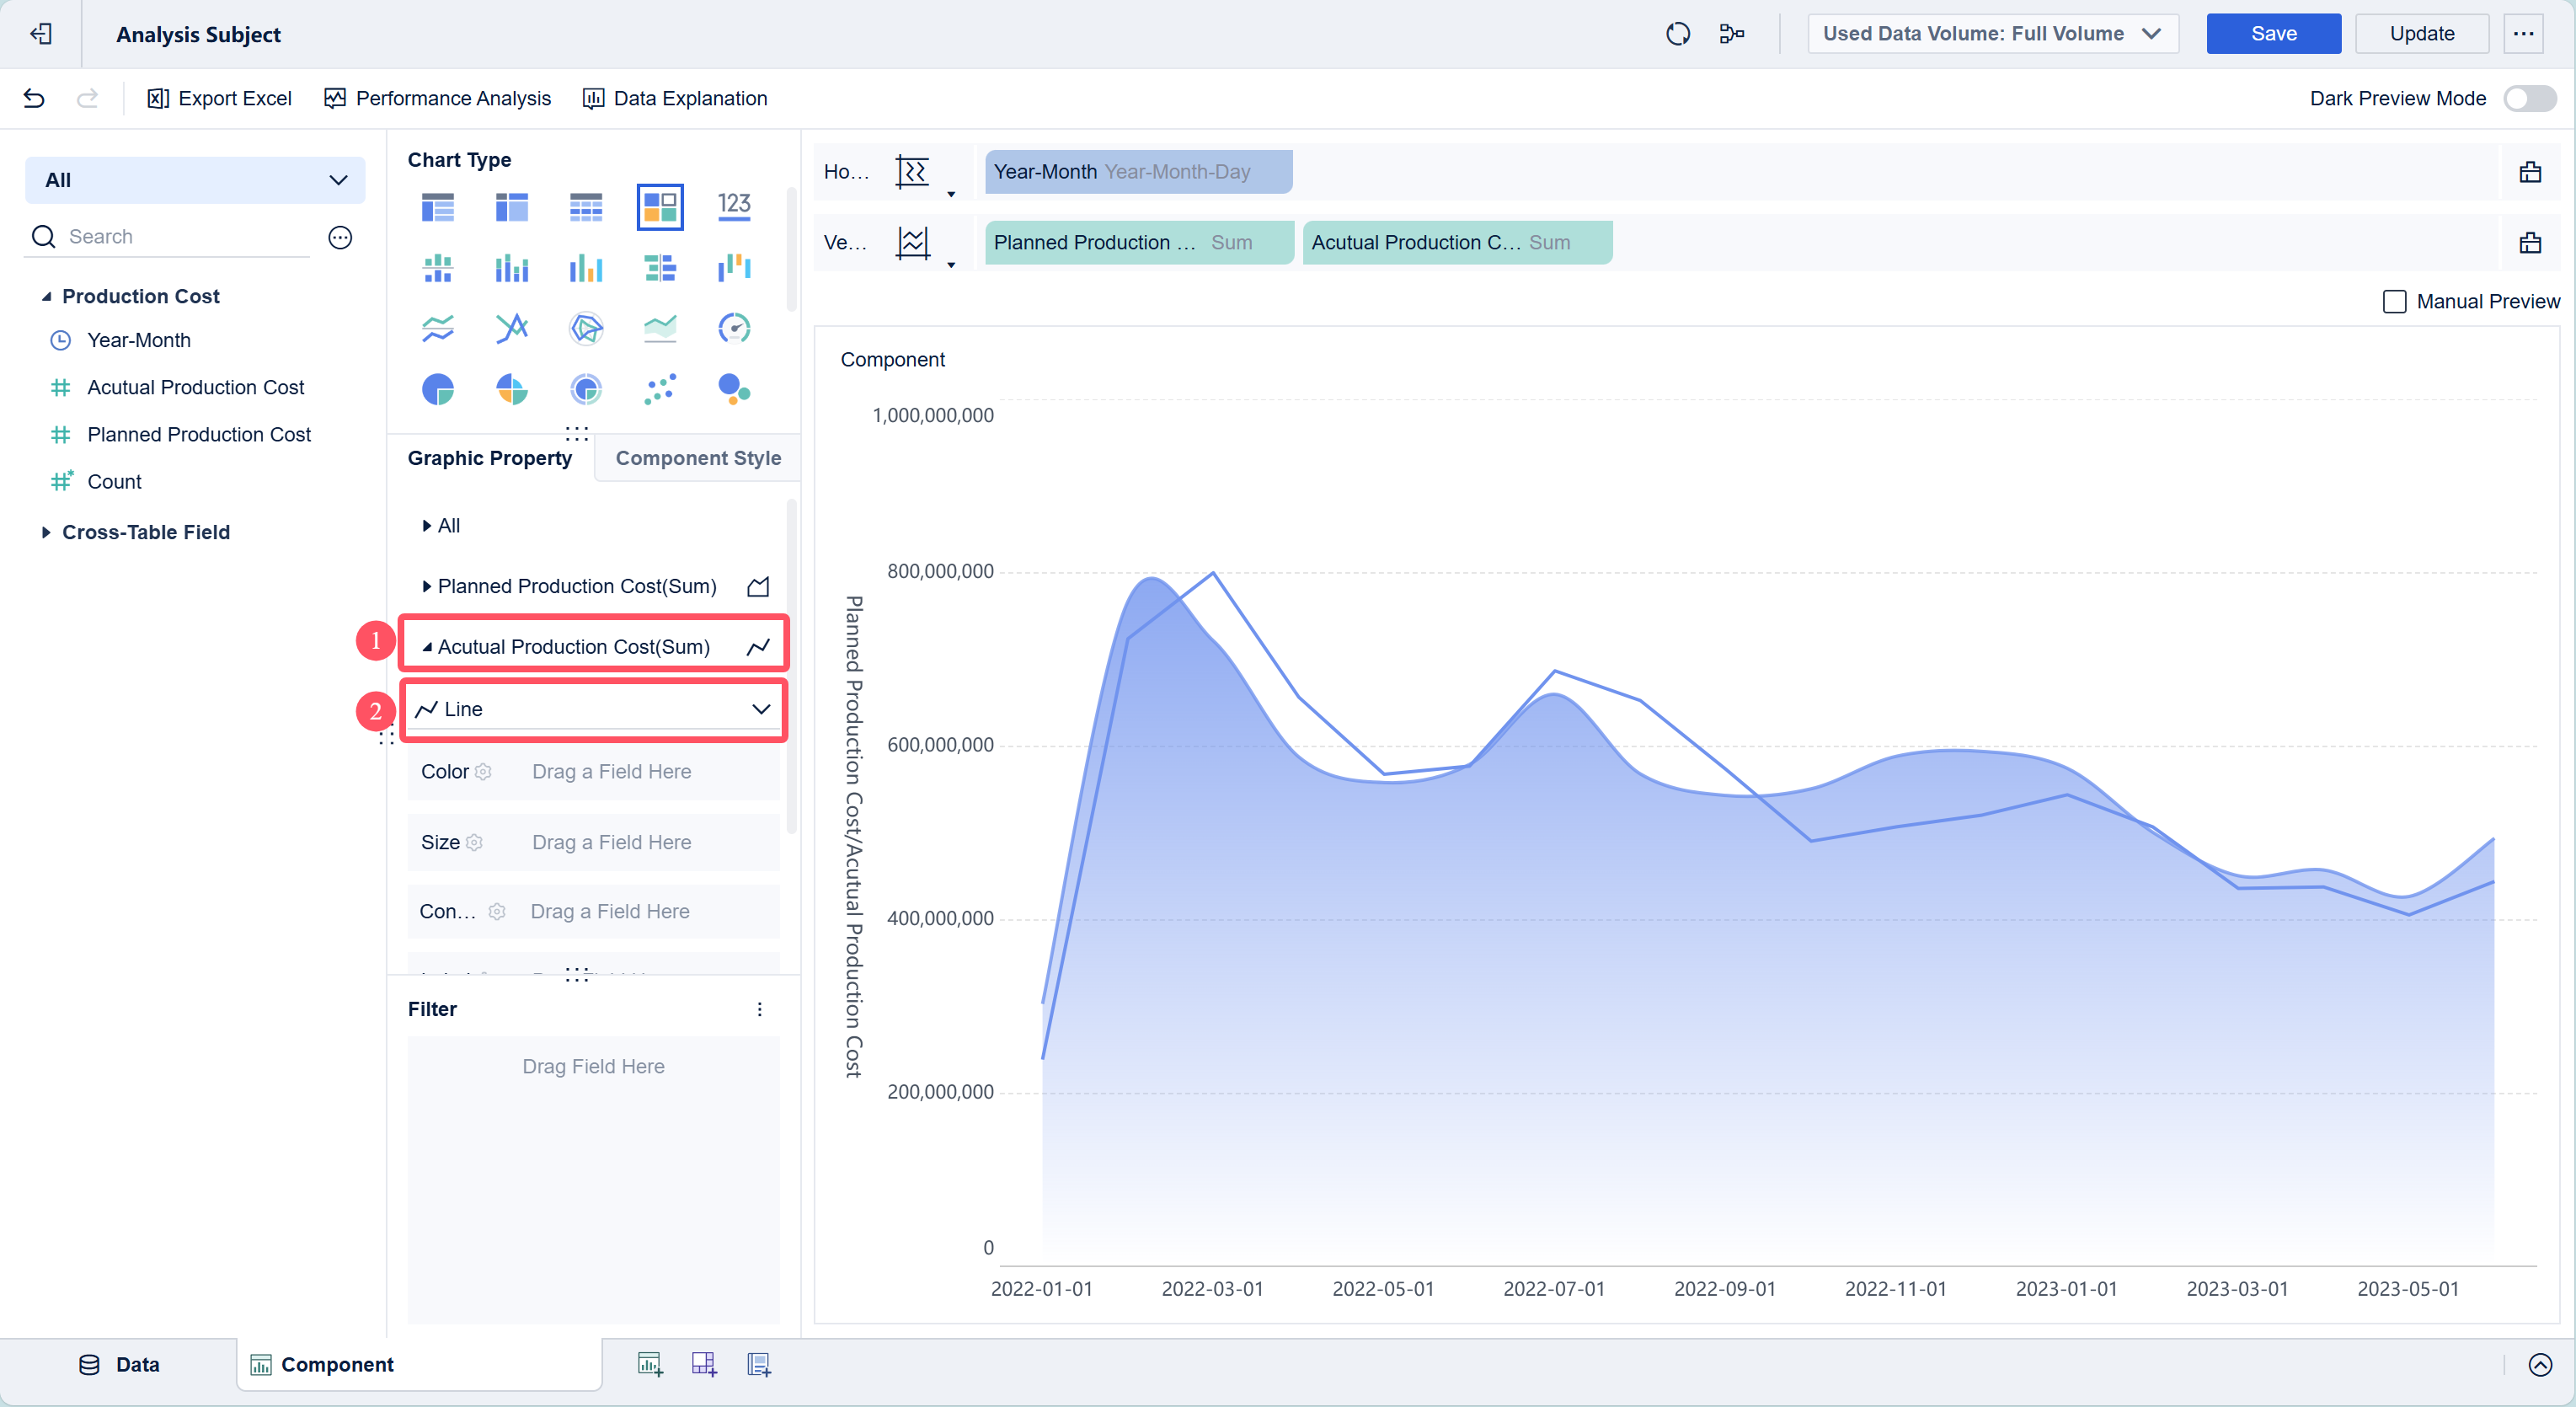Switch to the Component Style tab
The width and height of the screenshot is (2576, 1407).
(698, 458)
